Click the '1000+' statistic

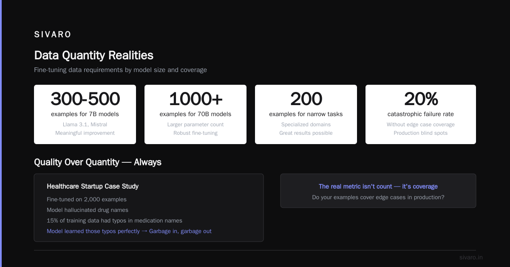[x=195, y=99]
